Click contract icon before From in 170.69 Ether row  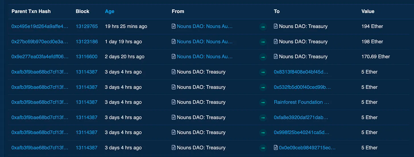tap(174, 57)
